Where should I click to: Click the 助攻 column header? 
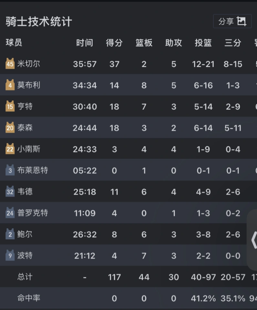[173, 43]
